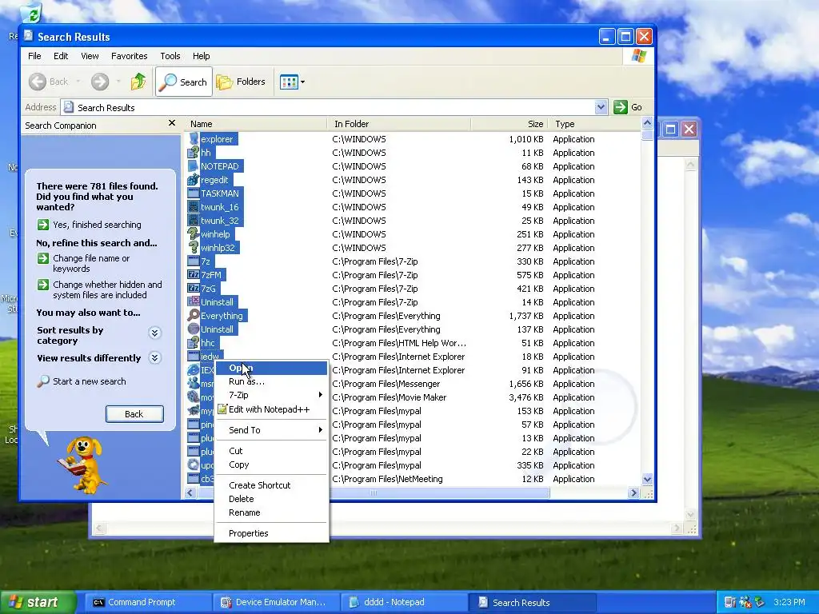Choose Open in the context menu
The image size is (819, 614).
click(271, 368)
